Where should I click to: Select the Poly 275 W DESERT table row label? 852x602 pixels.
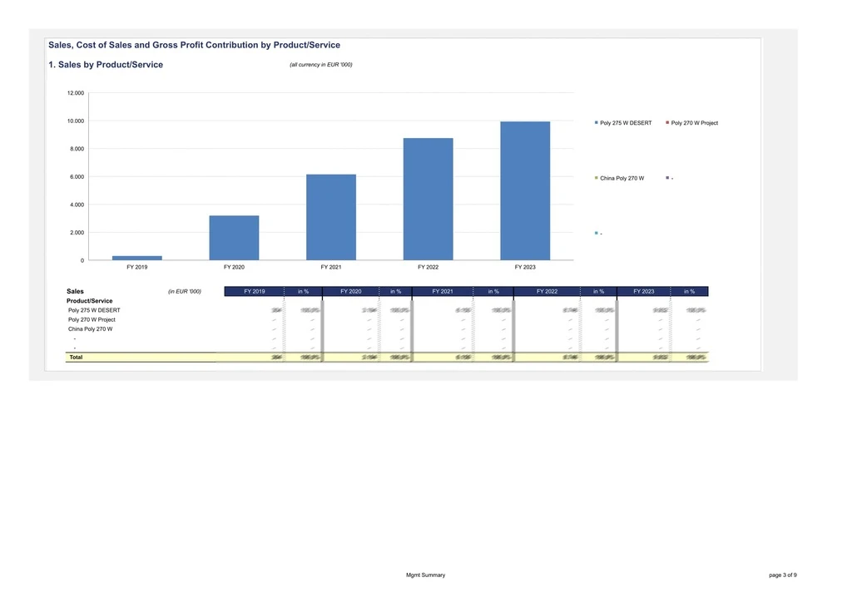(94, 310)
